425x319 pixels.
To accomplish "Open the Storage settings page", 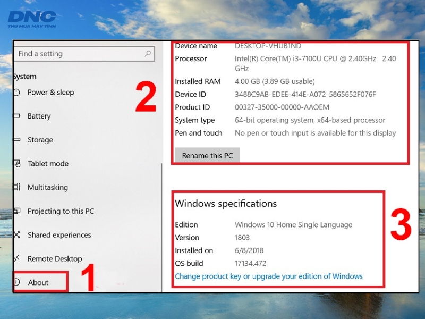I will coord(40,140).
